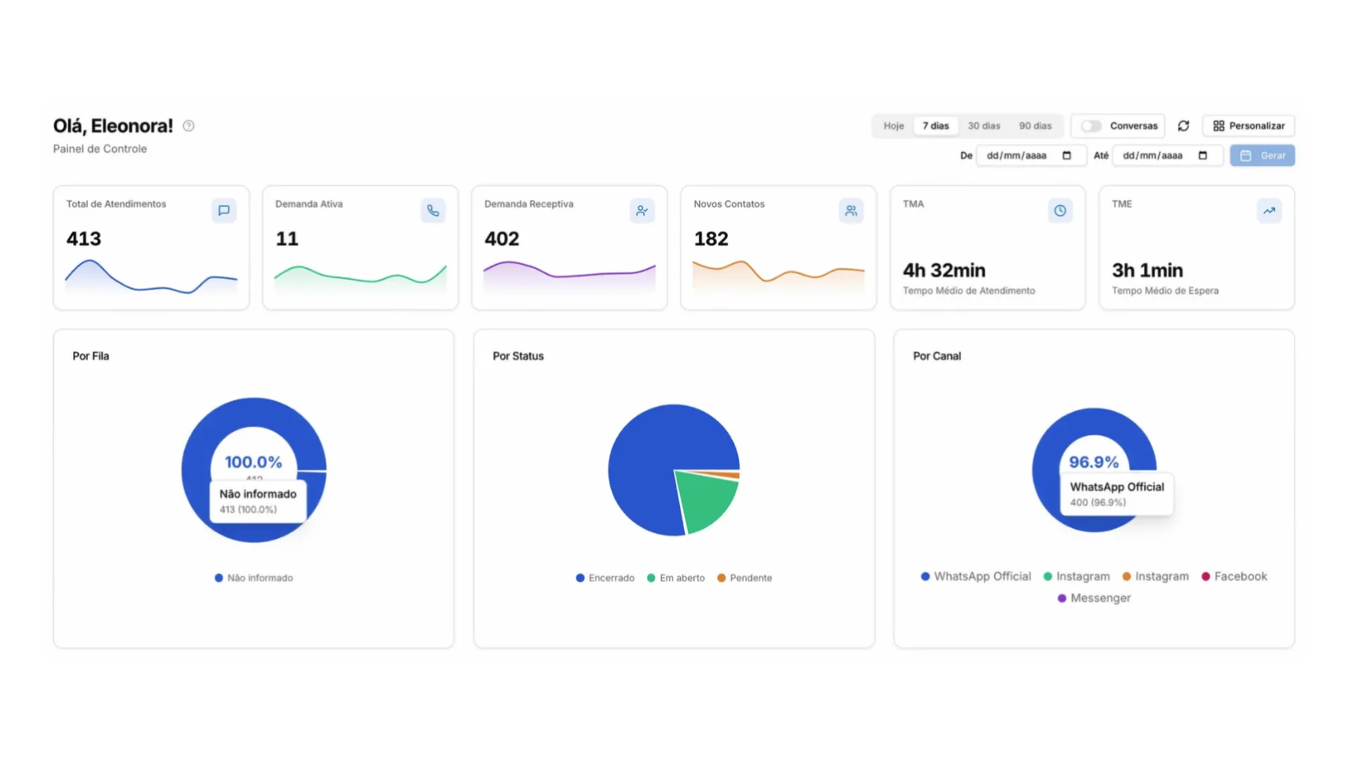
Task: Click the help icon beside Olá, Eleonora!
Action: click(188, 126)
